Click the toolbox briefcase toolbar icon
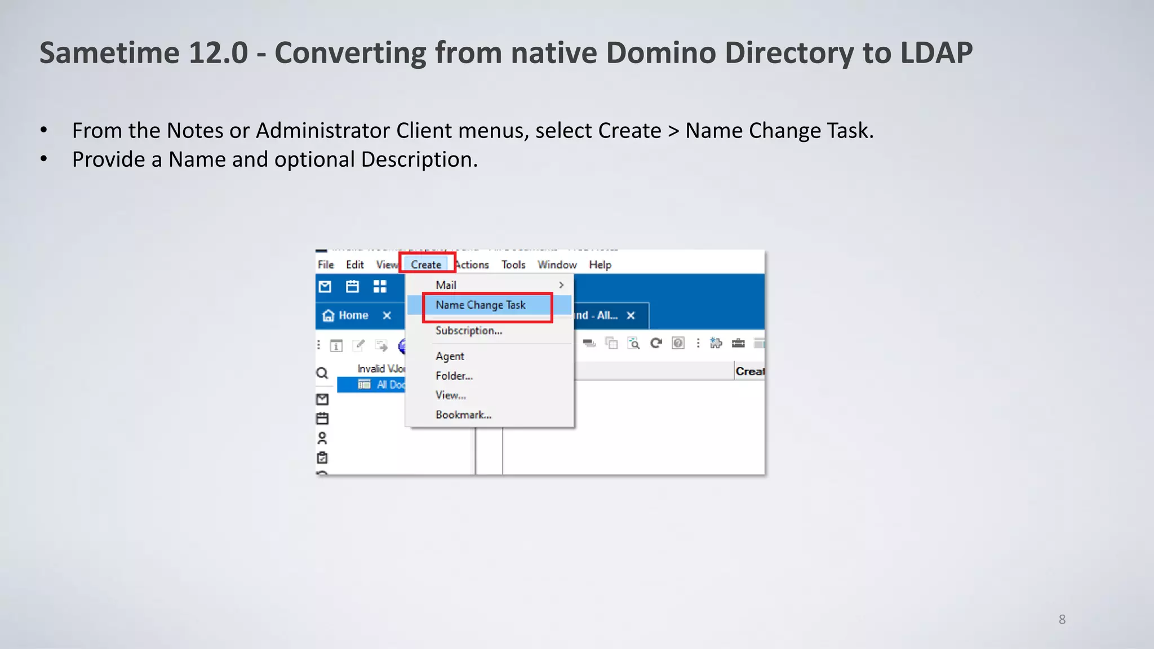1154x649 pixels. pos(738,343)
